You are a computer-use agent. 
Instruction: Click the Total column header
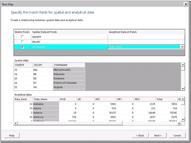167,99
